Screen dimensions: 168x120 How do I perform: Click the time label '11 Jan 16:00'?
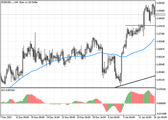145,117
